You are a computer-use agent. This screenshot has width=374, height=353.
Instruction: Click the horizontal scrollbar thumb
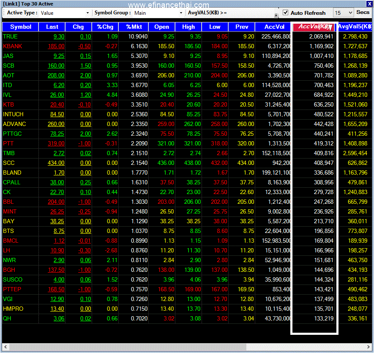[x=128, y=347]
